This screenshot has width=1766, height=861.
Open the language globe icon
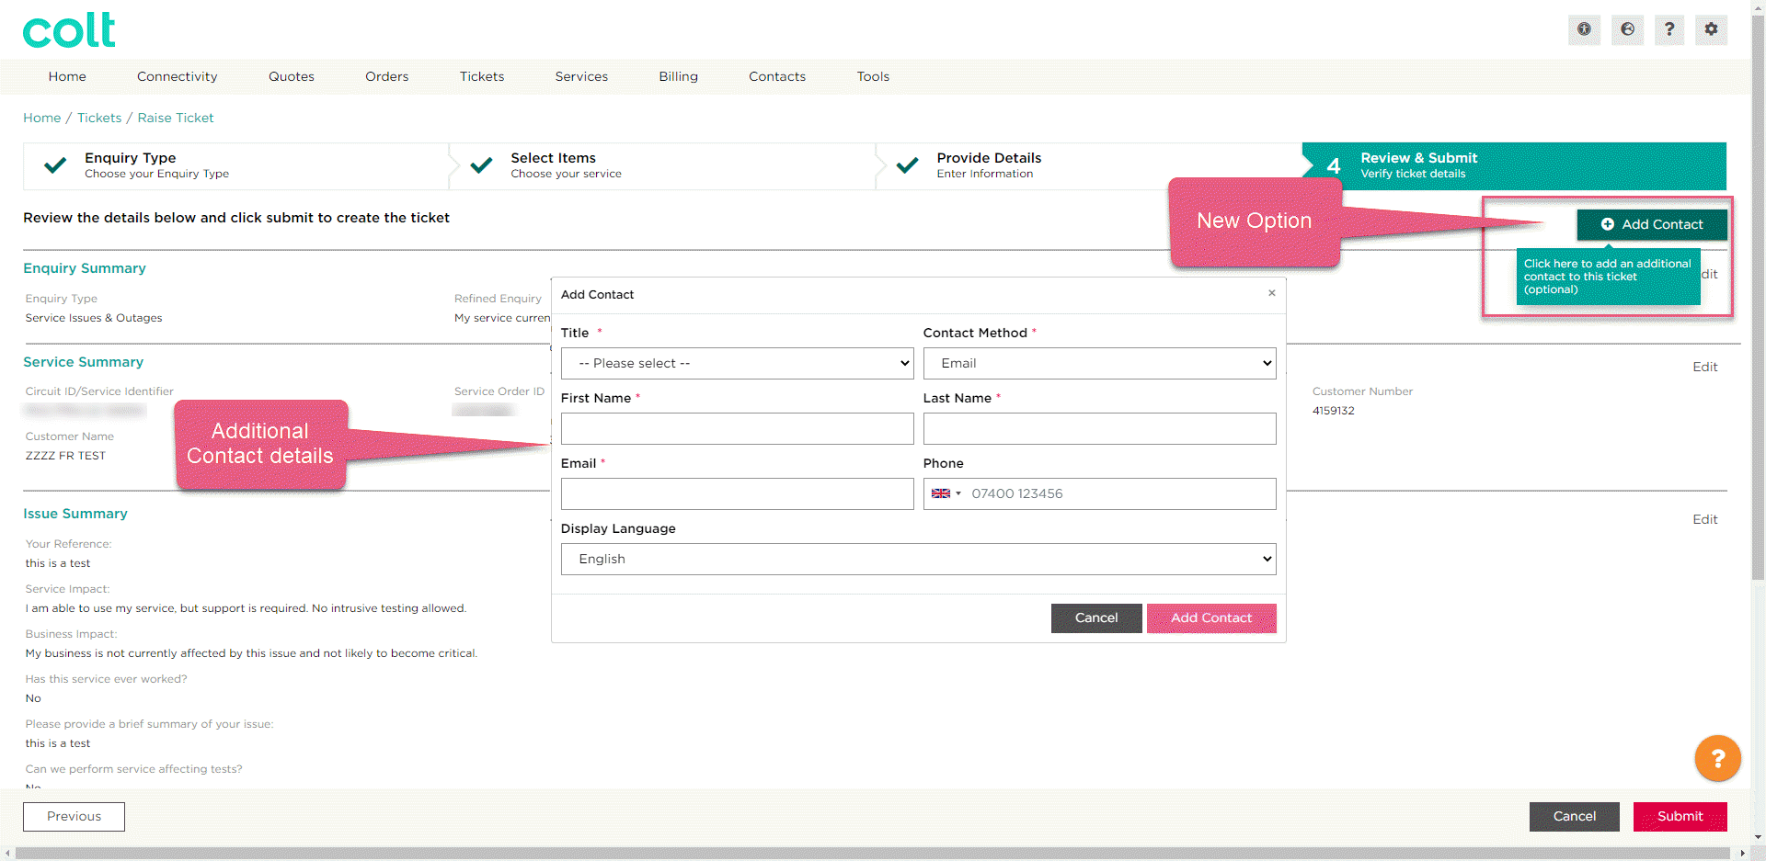click(x=1627, y=29)
